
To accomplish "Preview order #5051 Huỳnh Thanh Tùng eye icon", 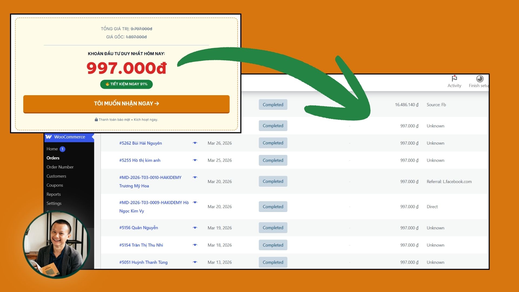I will click(x=195, y=262).
